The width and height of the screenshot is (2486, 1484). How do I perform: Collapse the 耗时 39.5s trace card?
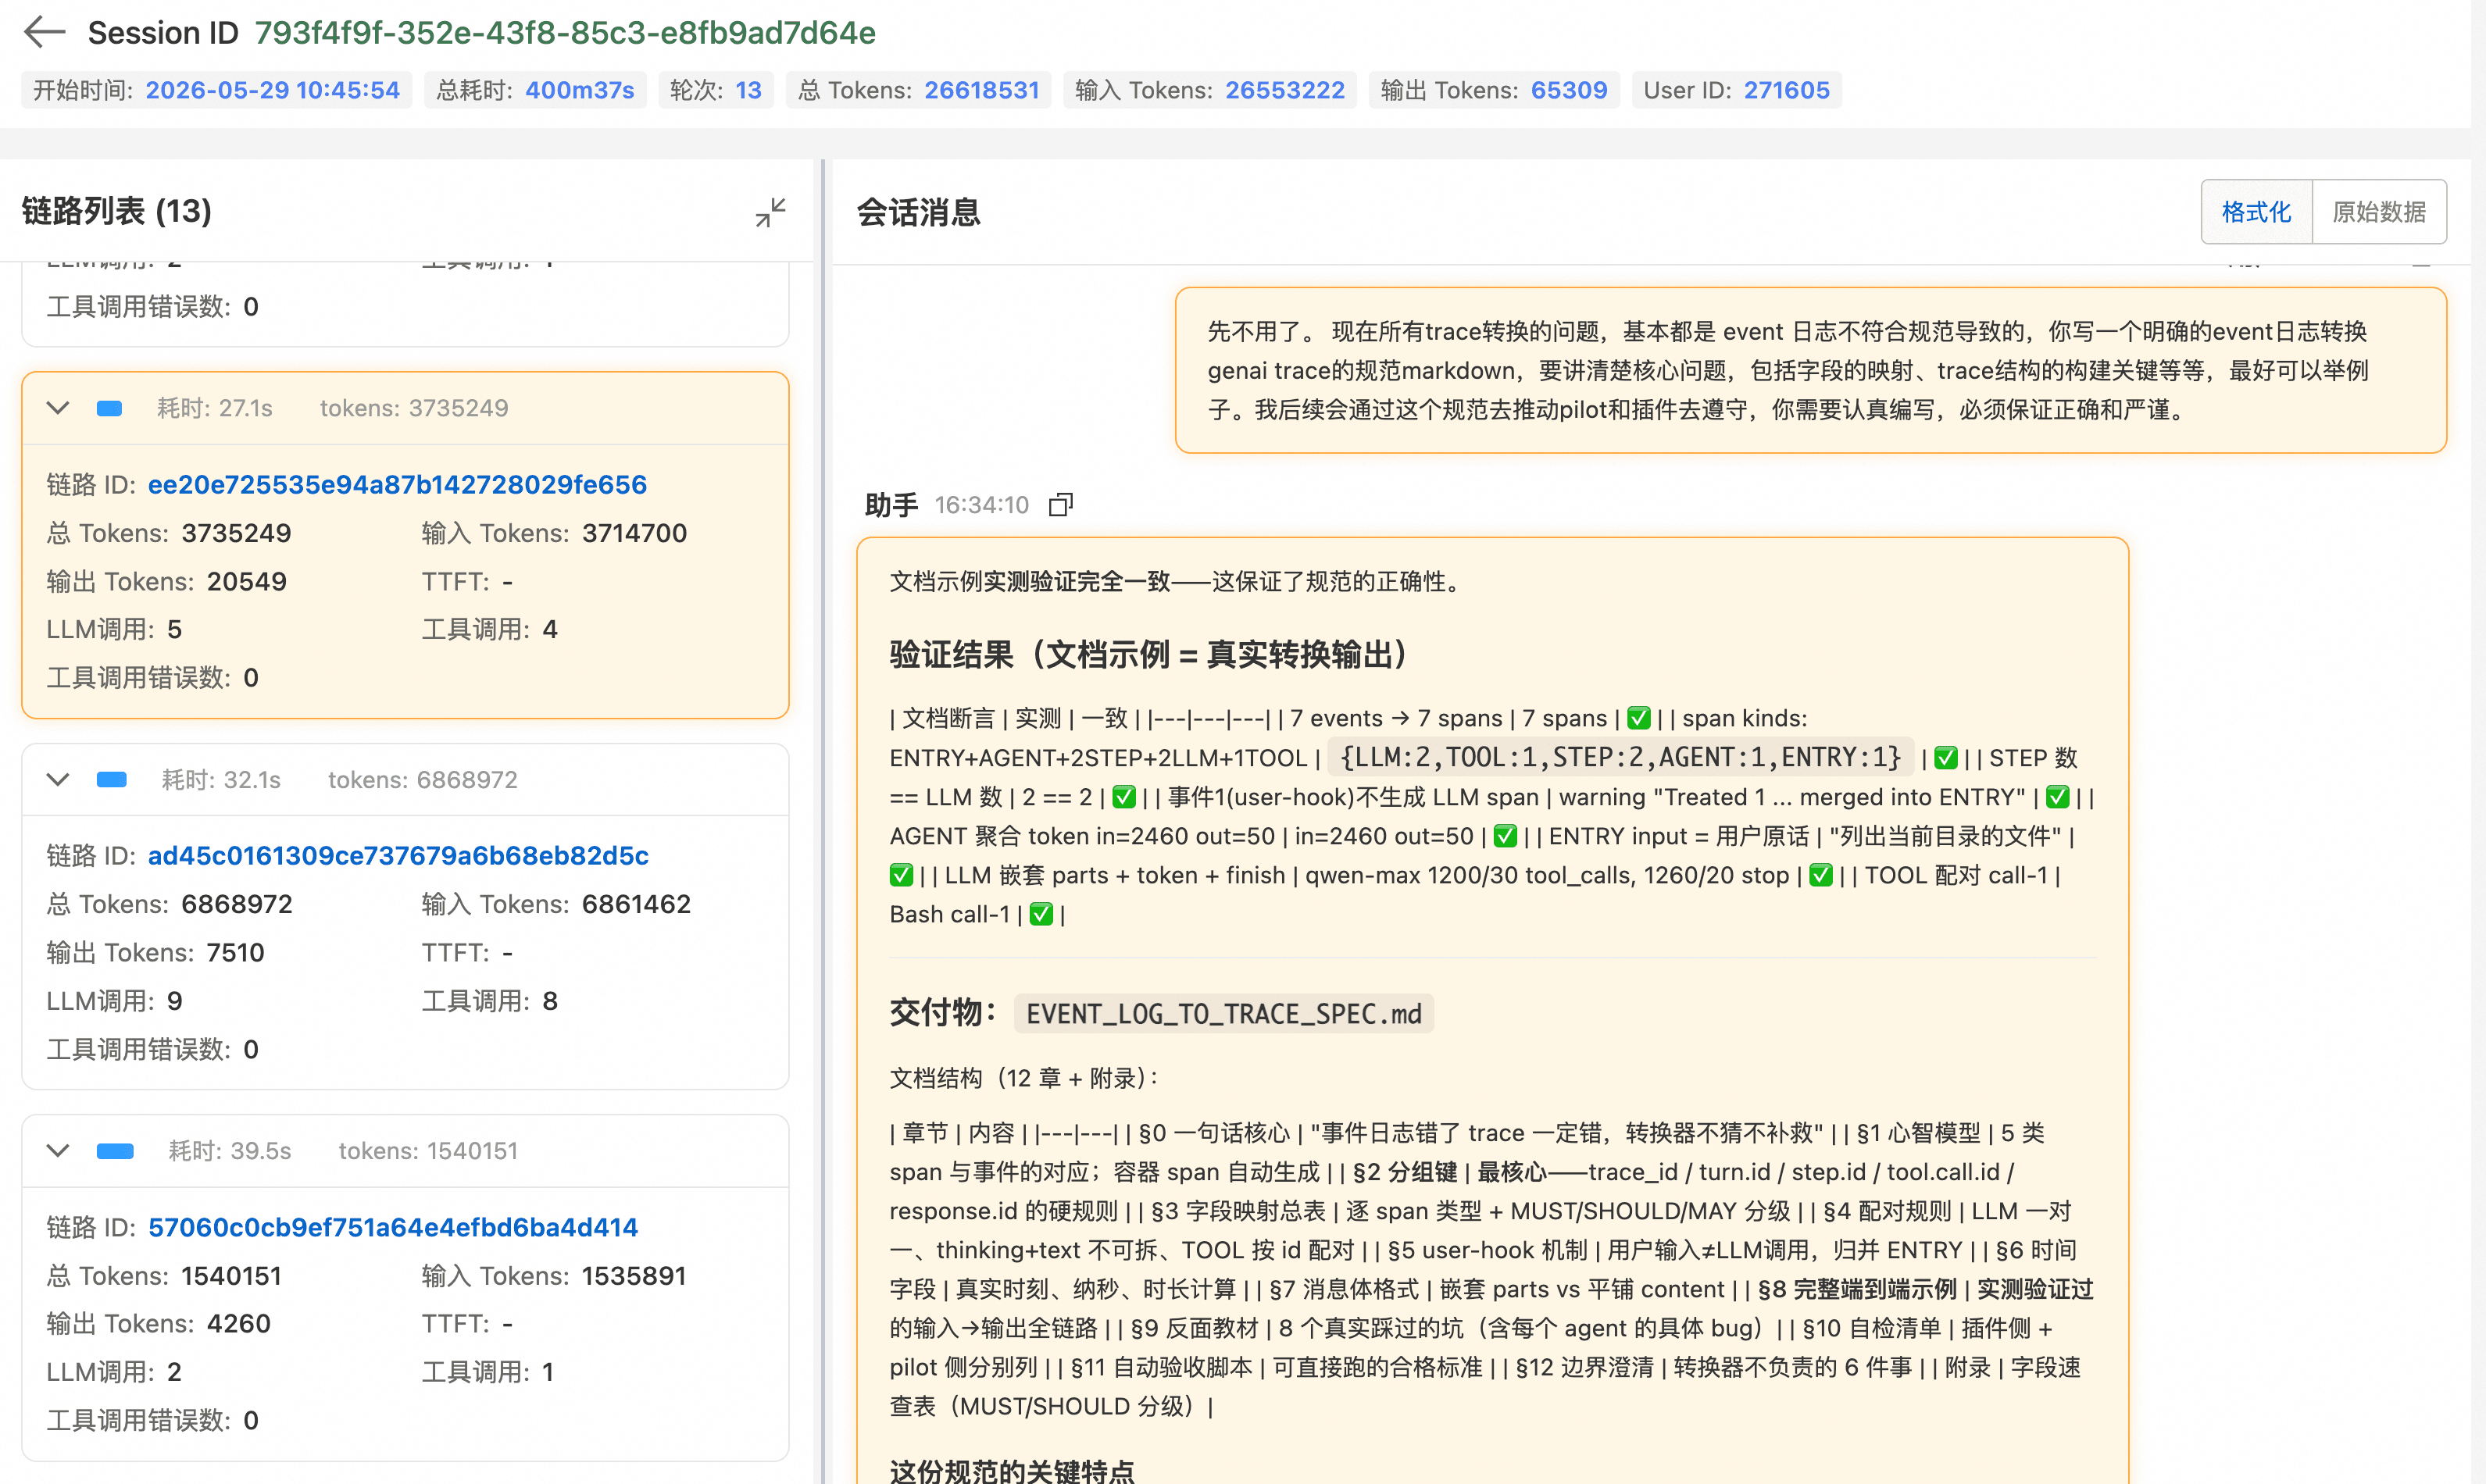[x=58, y=1151]
